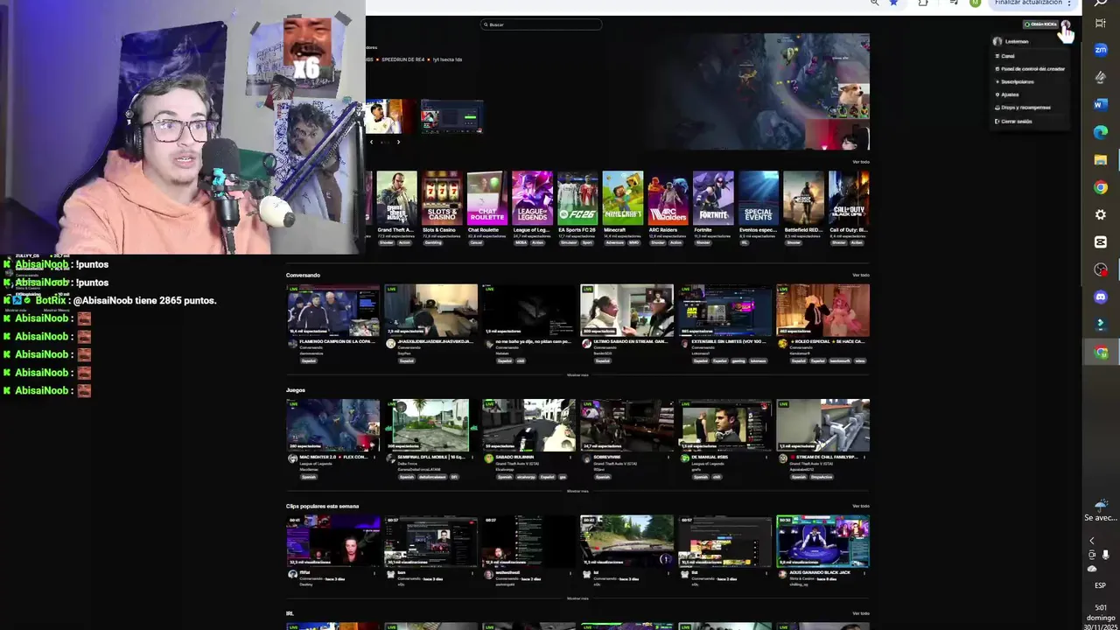Open the EA Sports FC 26 category
1120x630 pixels.
coord(577,199)
